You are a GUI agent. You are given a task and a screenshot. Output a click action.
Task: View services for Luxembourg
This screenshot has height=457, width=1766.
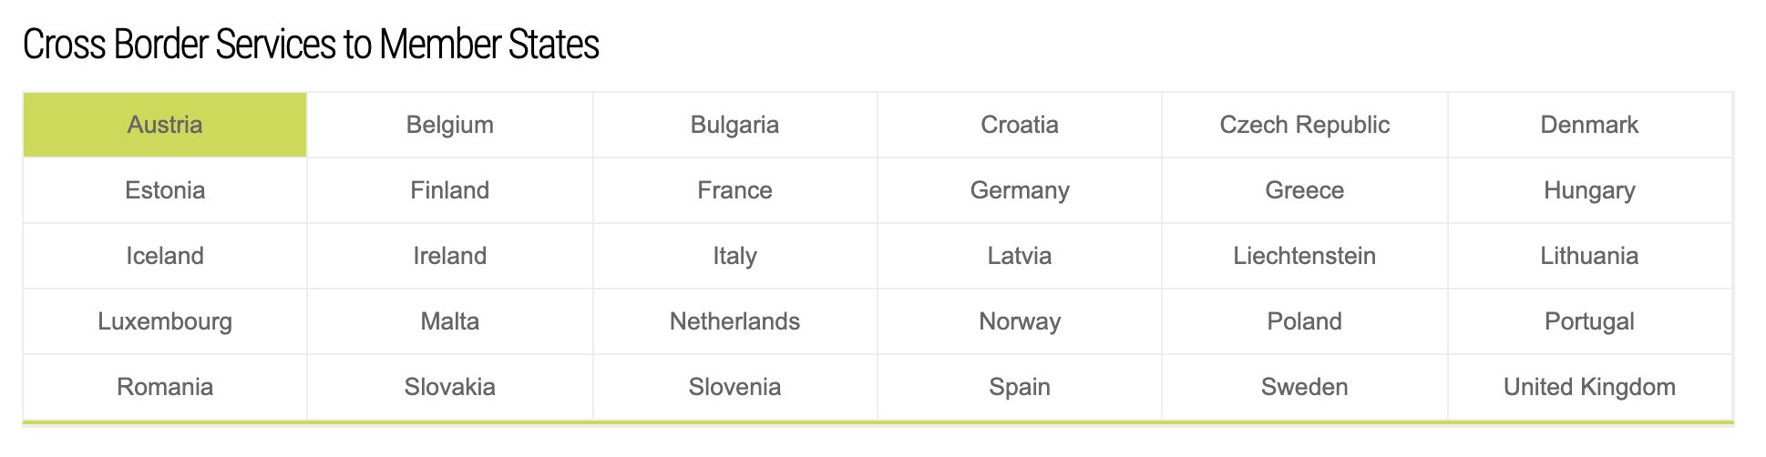tap(165, 321)
